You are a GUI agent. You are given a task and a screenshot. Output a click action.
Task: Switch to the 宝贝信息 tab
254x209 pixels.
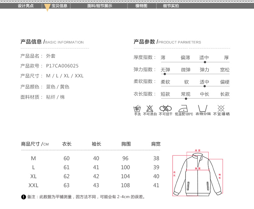[59, 6]
